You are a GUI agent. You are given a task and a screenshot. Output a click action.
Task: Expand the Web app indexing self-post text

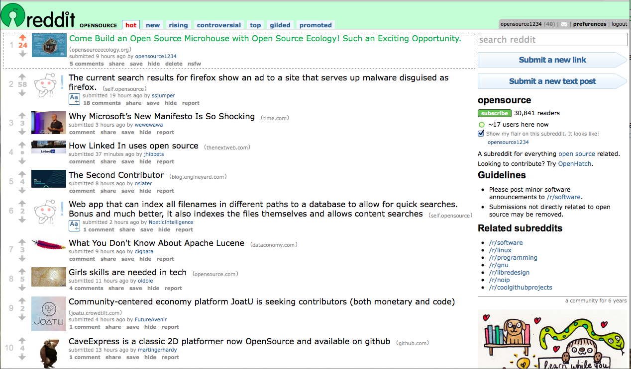point(74,226)
